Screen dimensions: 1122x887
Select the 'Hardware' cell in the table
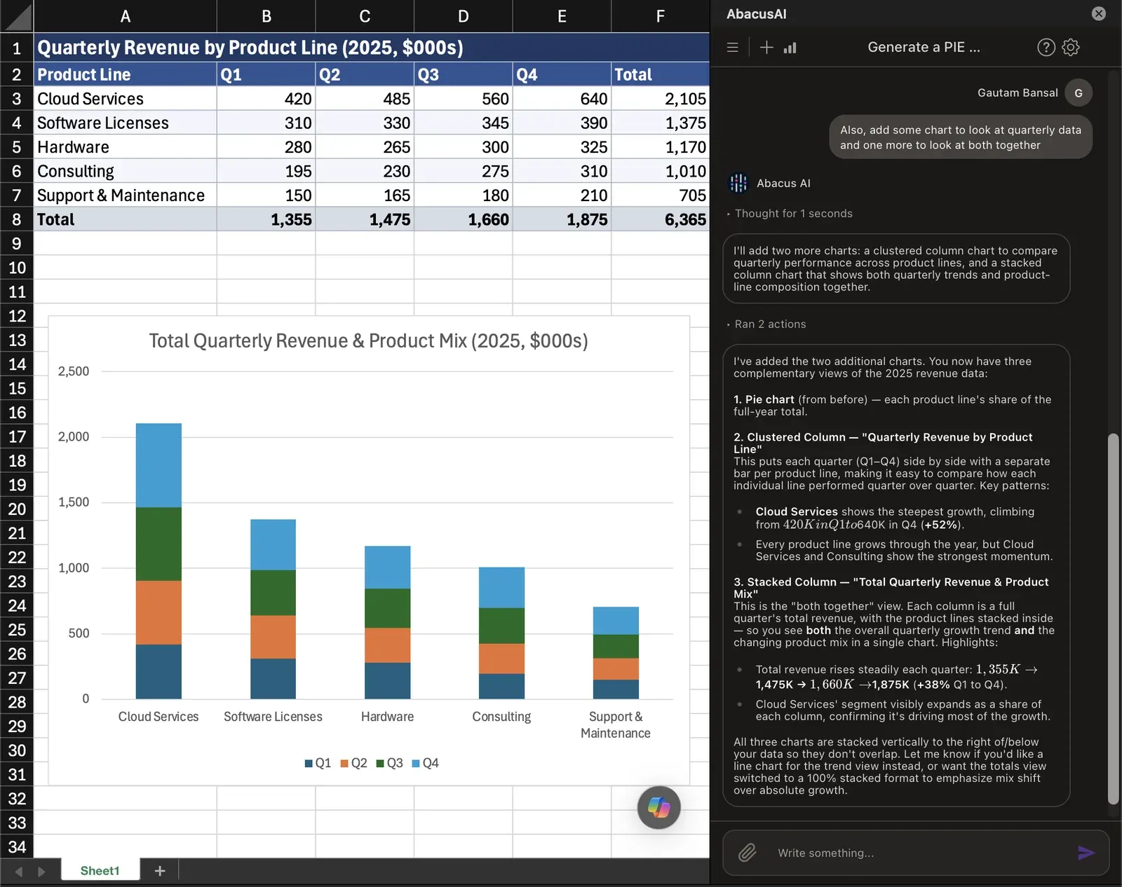[x=125, y=147]
